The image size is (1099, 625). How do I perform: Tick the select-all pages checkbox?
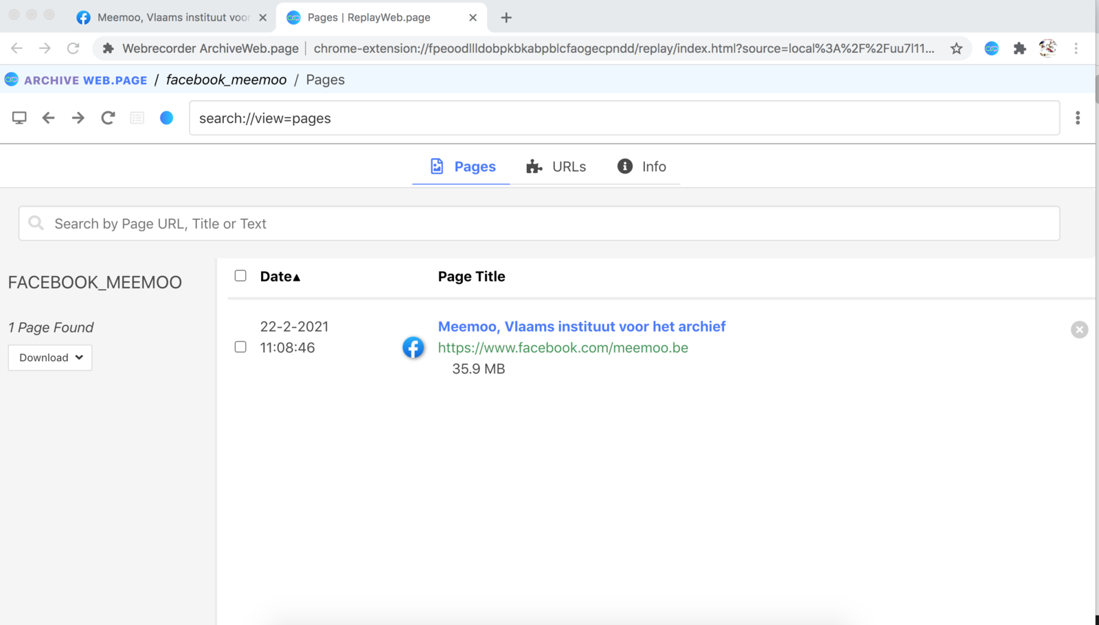pos(240,276)
